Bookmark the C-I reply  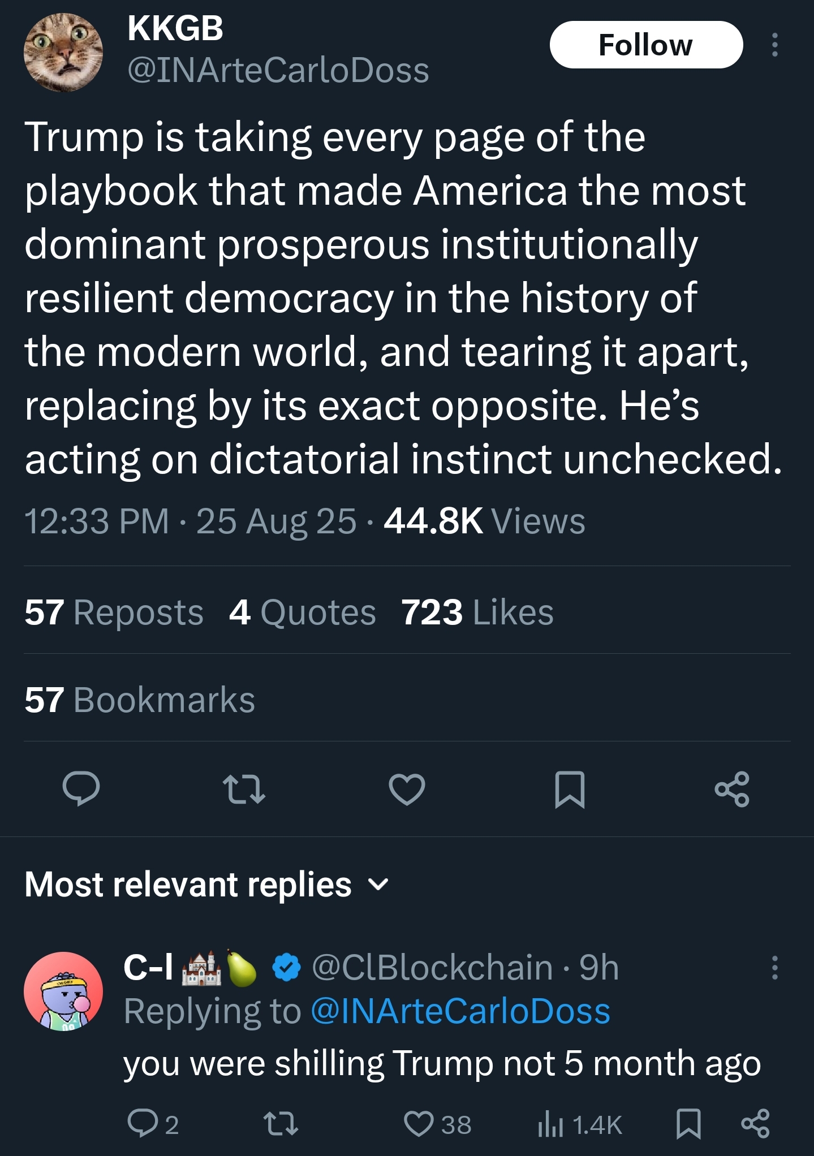pos(688,1123)
